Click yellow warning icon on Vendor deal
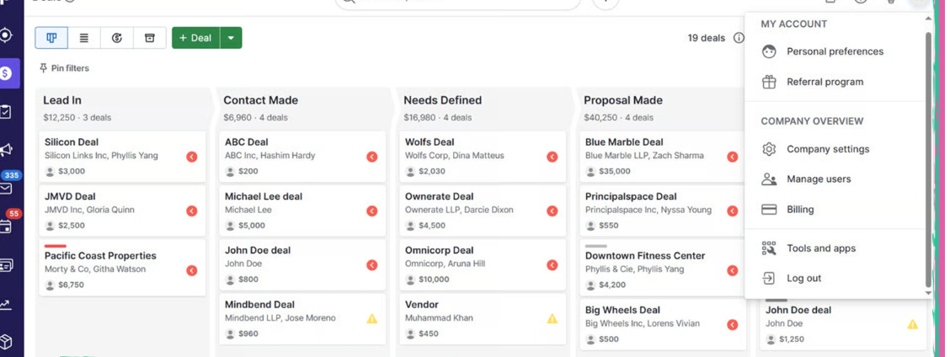Screen dimensions: 950x357 [552, 319]
